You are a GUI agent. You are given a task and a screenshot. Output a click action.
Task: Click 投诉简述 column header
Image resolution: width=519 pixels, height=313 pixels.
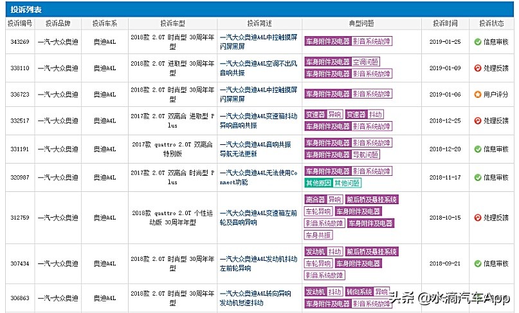[260, 23]
